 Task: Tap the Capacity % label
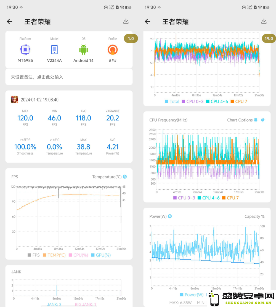click(254, 216)
